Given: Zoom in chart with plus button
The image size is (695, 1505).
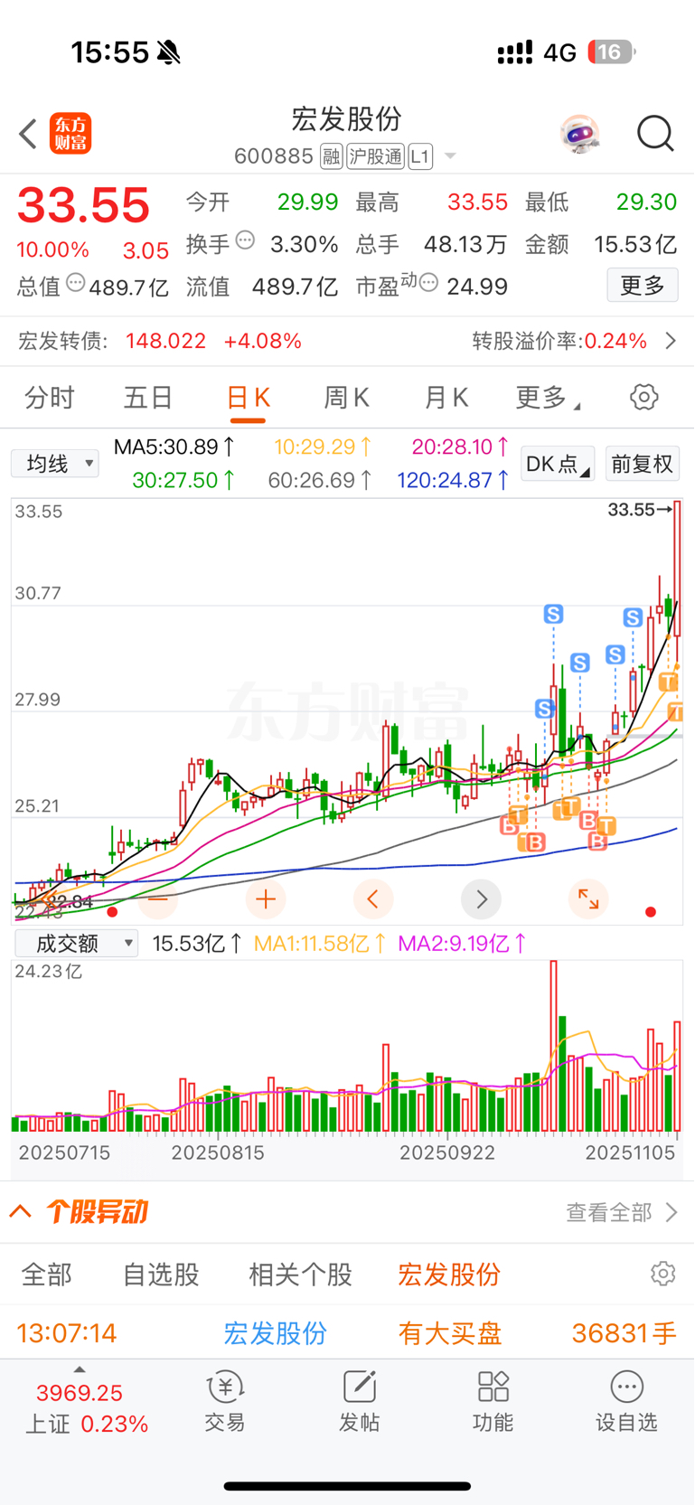Looking at the screenshot, I should pos(266,899).
